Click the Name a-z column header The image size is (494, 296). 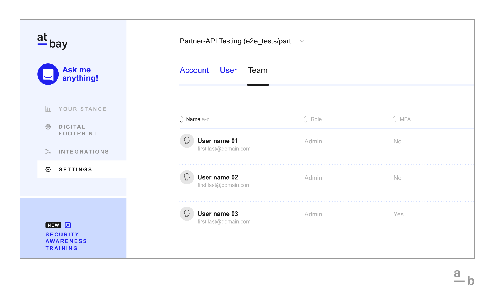pos(198,119)
